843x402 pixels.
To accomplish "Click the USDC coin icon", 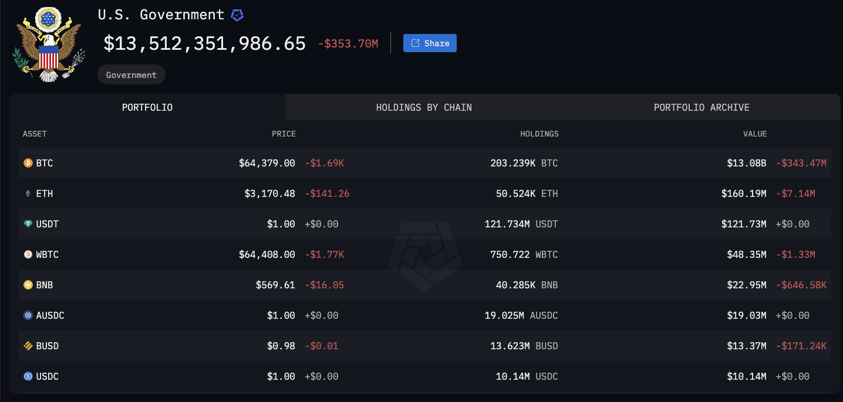I will (x=28, y=376).
